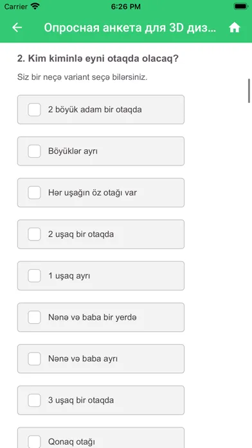Tap the 'Nənə və baba ayrı' option label text
Screen dimensions: 252x448
(x=83, y=359)
